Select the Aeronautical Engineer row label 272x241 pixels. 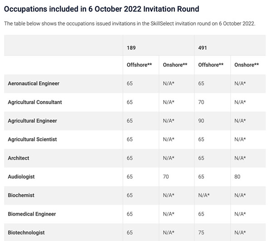(34, 84)
